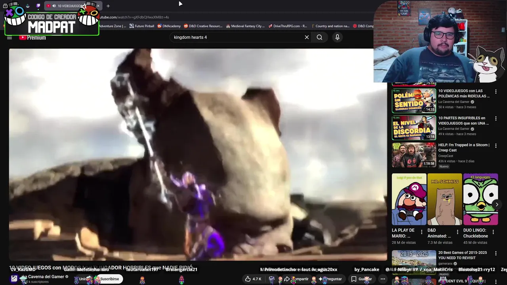507x285 pixels.
Task: Show next Shorts with the right chevron
Action: (x=497, y=205)
